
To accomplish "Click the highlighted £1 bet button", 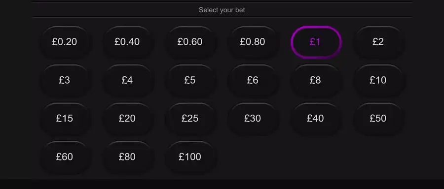I will point(315,42).
